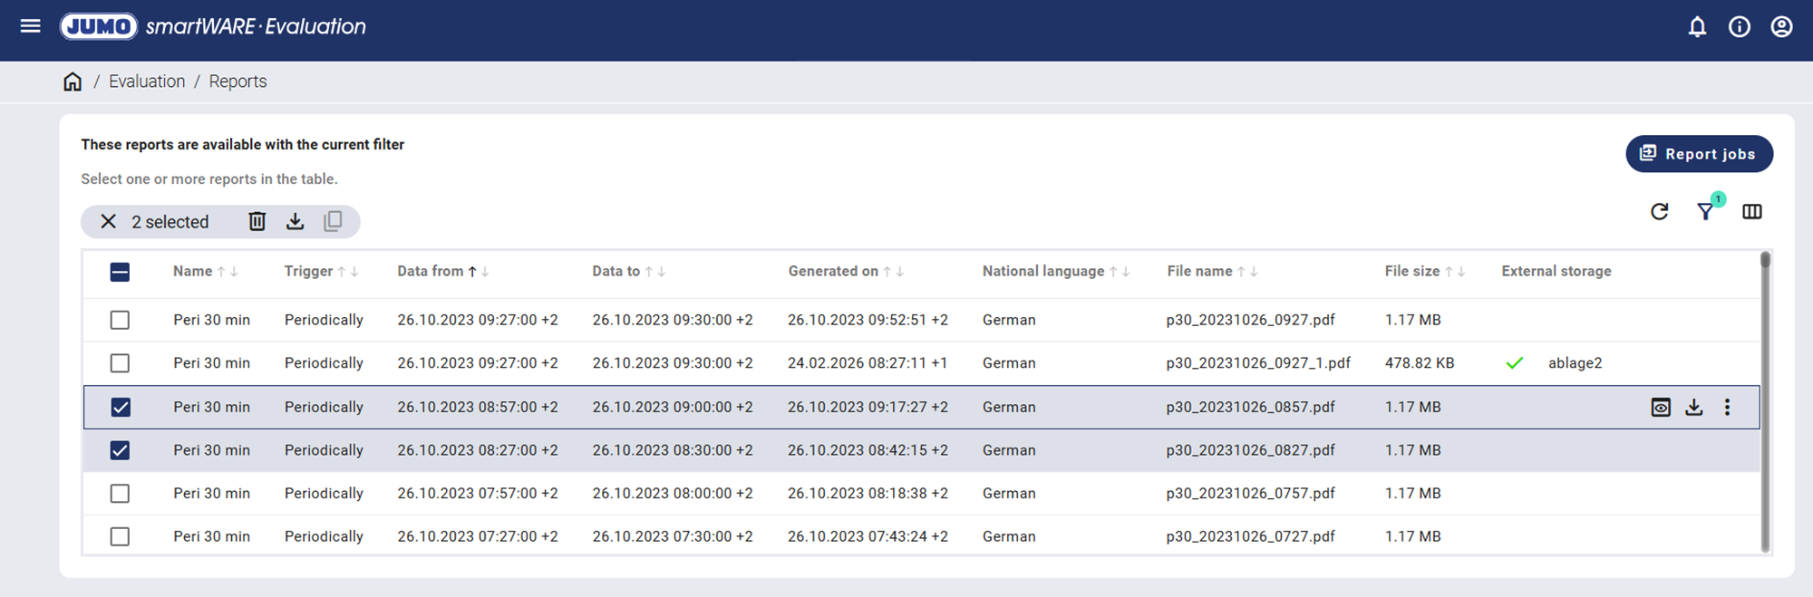The height and width of the screenshot is (597, 1813).
Task: Clear selection with the X icon
Action: [108, 222]
